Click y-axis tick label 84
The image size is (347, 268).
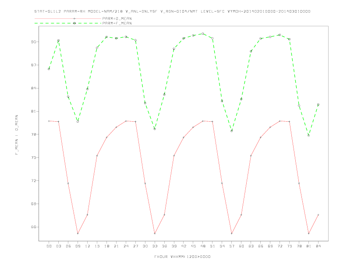34,88
